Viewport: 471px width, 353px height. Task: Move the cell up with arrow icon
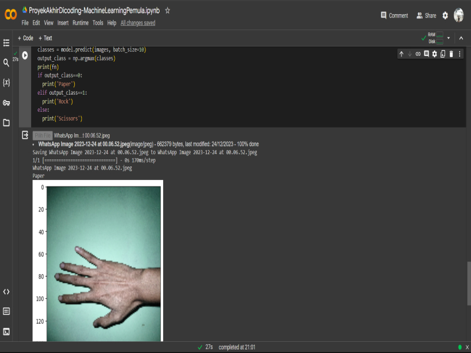[x=402, y=54]
